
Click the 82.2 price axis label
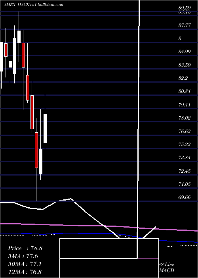point(183,78)
